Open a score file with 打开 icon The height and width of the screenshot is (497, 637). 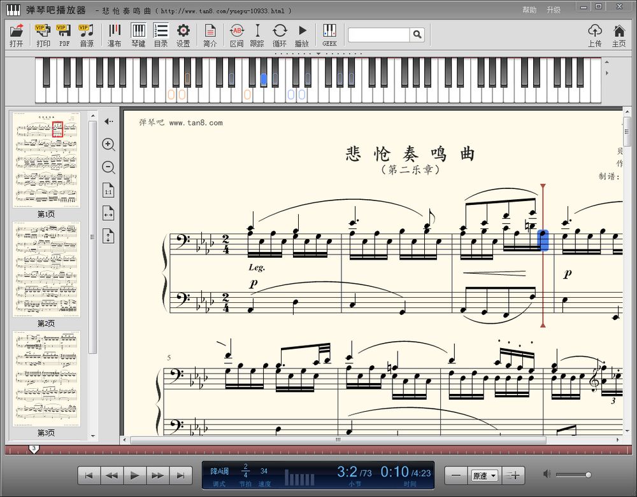(x=17, y=35)
